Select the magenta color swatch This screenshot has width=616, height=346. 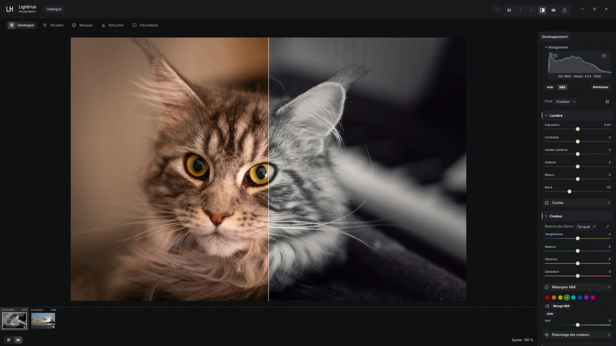(593, 298)
